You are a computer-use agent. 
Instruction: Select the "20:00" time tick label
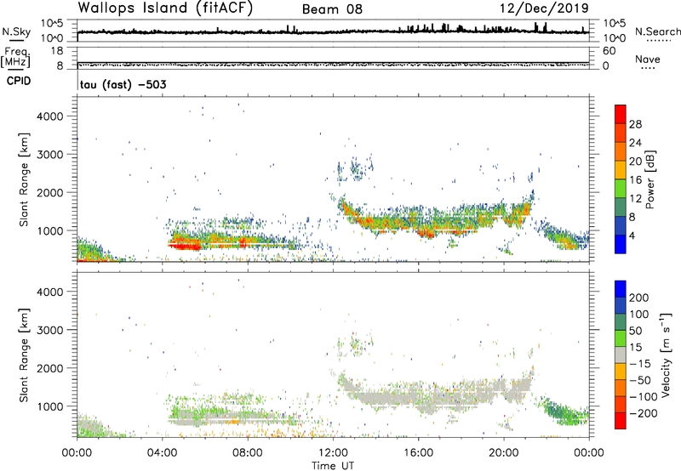coord(504,453)
